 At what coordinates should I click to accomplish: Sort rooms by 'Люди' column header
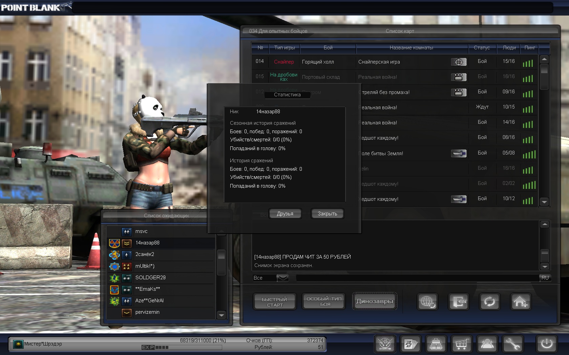509,48
